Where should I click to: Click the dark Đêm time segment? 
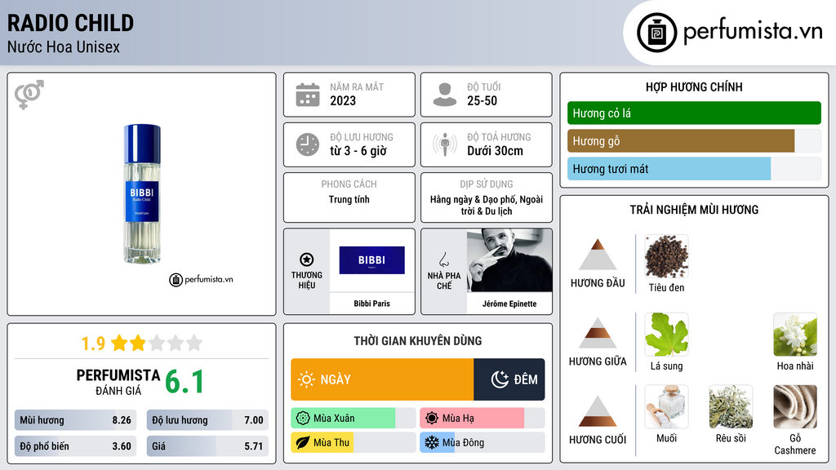coord(509,379)
